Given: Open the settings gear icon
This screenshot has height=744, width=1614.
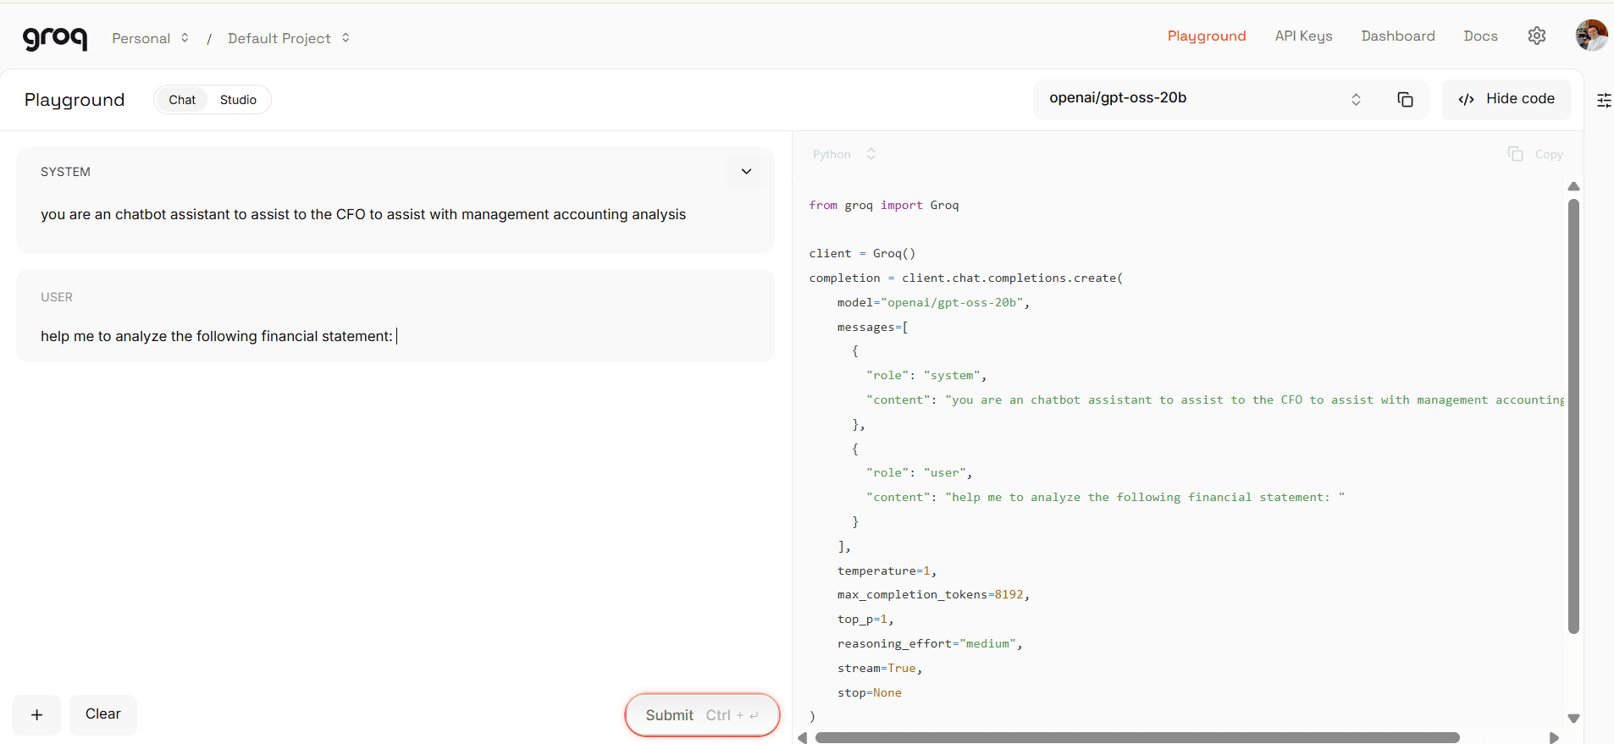Looking at the screenshot, I should pos(1536,36).
